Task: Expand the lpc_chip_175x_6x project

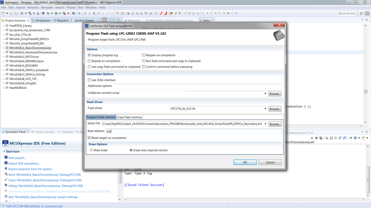Action: click(x=3, y=35)
